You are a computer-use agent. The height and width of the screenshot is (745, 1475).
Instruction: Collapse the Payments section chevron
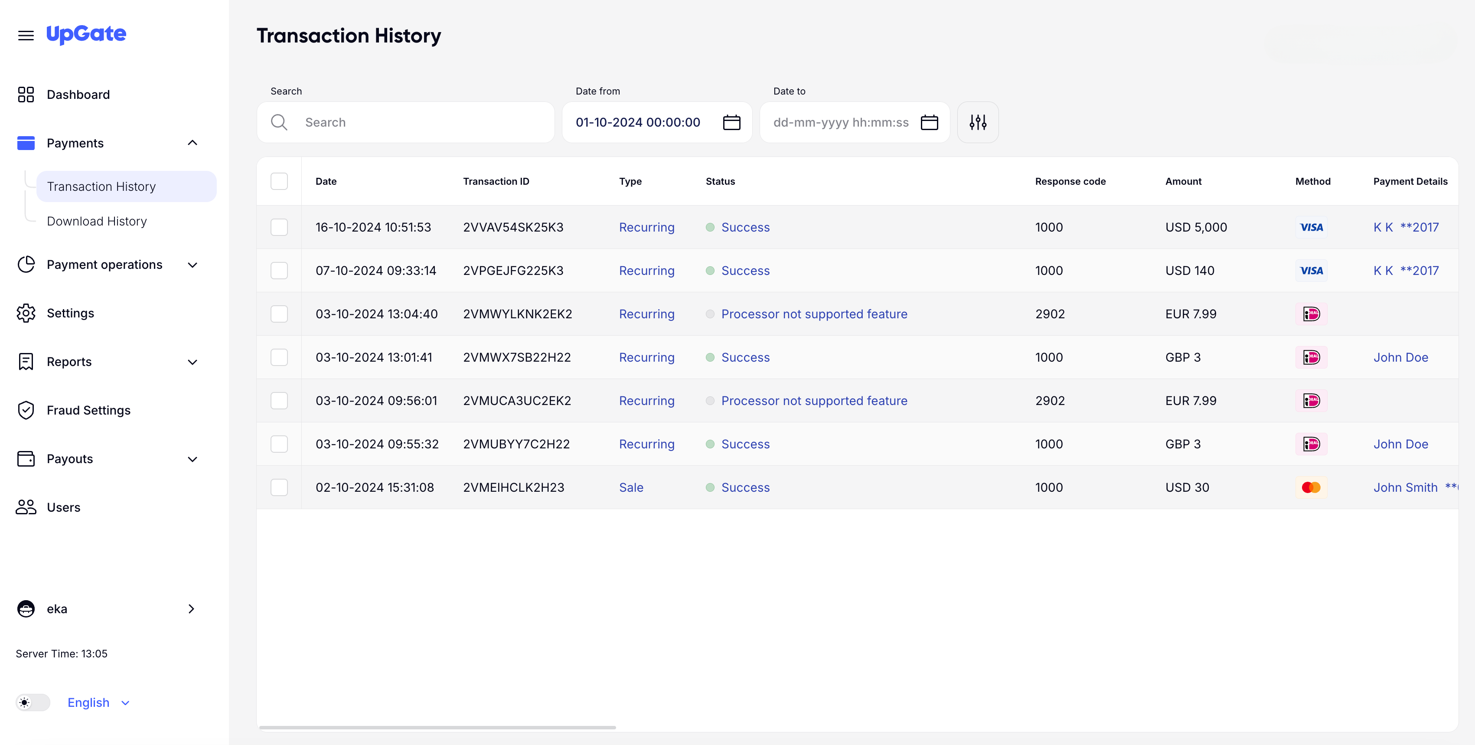point(193,143)
